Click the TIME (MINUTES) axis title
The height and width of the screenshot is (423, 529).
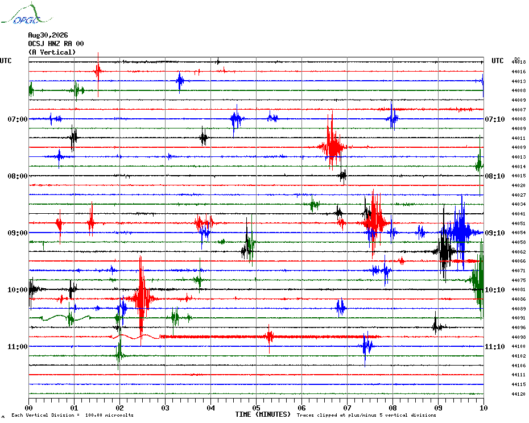[263, 414]
